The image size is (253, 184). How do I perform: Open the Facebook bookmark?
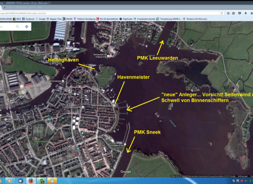[29, 18]
